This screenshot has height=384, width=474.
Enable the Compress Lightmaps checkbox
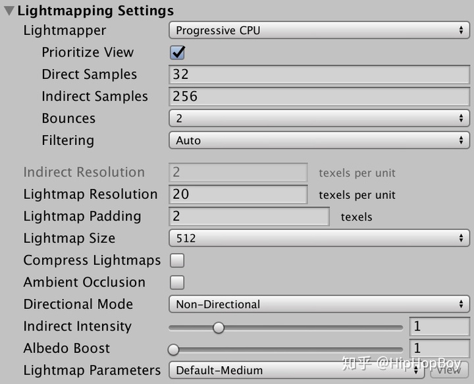coord(177,261)
